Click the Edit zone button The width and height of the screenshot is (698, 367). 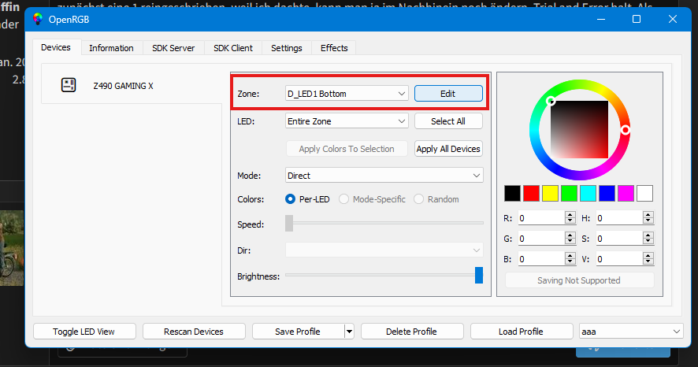pyautogui.click(x=448, y=94)
